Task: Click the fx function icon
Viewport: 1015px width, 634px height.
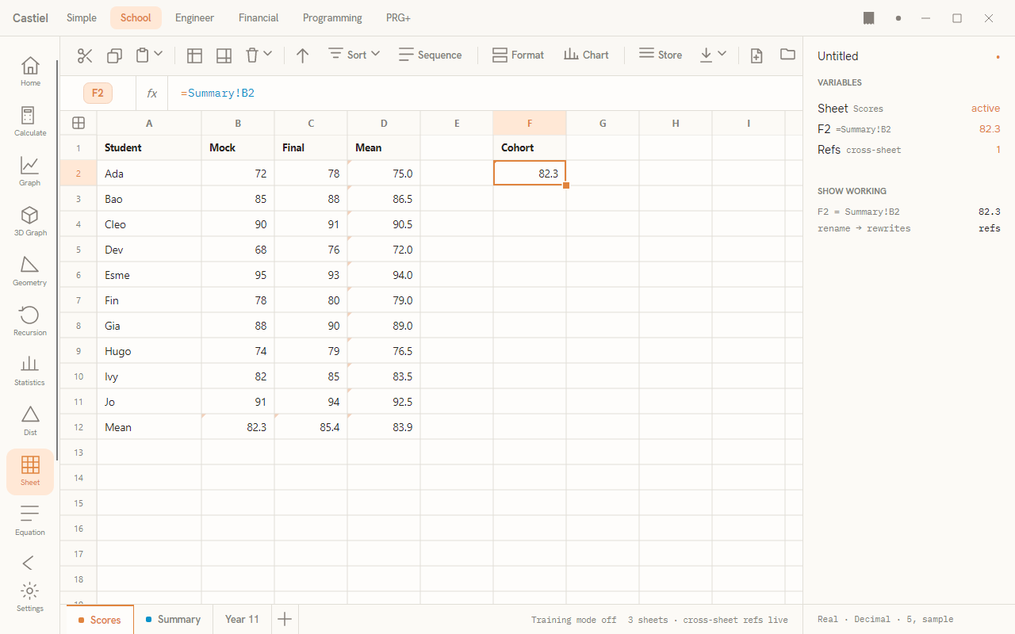Action: click(151, 94)
